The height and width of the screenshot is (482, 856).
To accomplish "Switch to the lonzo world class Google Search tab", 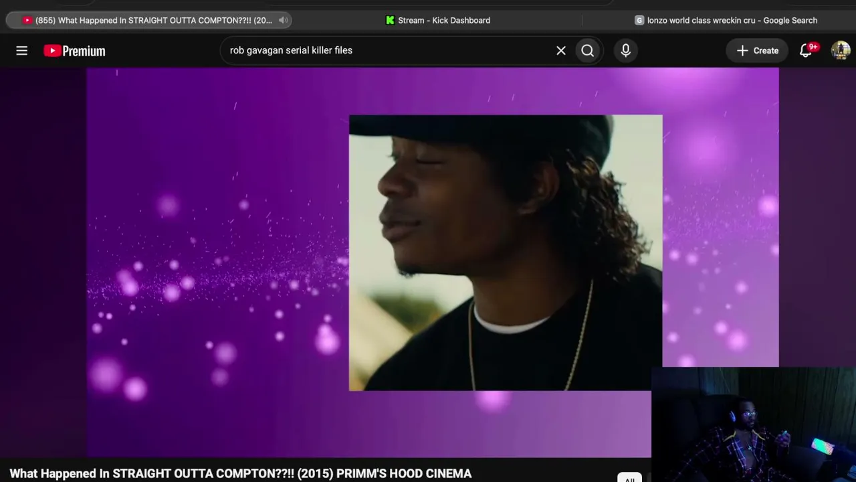I will pyautogui.click(x=726, y=20).
